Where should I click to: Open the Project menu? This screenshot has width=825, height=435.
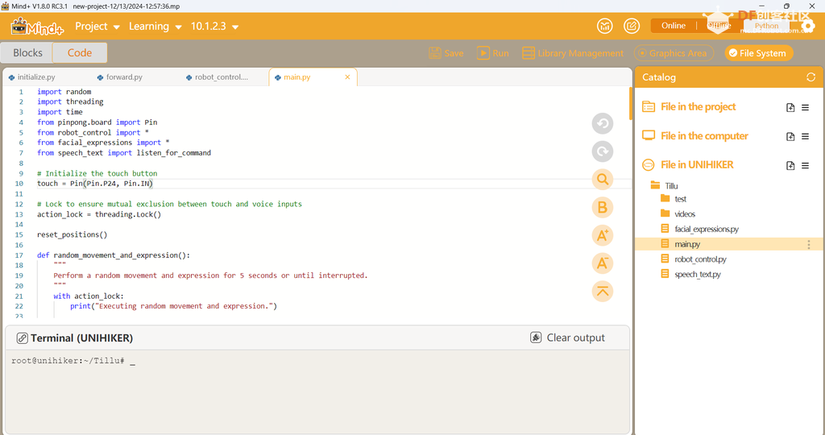tap(97, 27)
